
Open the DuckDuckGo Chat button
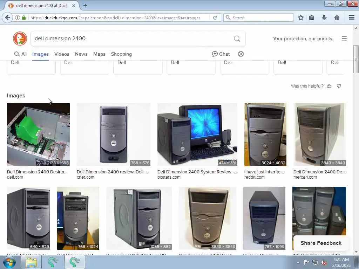coord(221,54)
